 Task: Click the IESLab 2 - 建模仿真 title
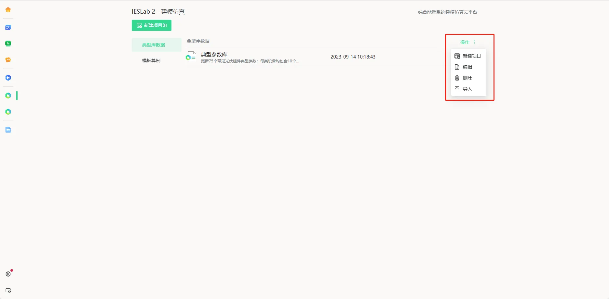[158, 12]
